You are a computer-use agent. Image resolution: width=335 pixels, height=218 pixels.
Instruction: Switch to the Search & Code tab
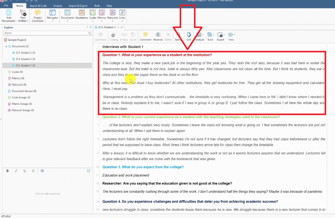[x=38, y=6]
